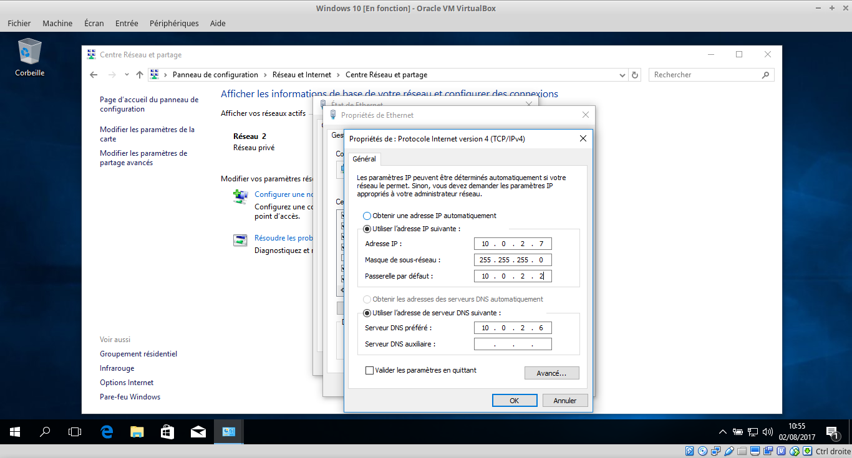Click the network adapters indicator in VirtualBox status bar
The image size is (852, 458).
click(716, 451)
